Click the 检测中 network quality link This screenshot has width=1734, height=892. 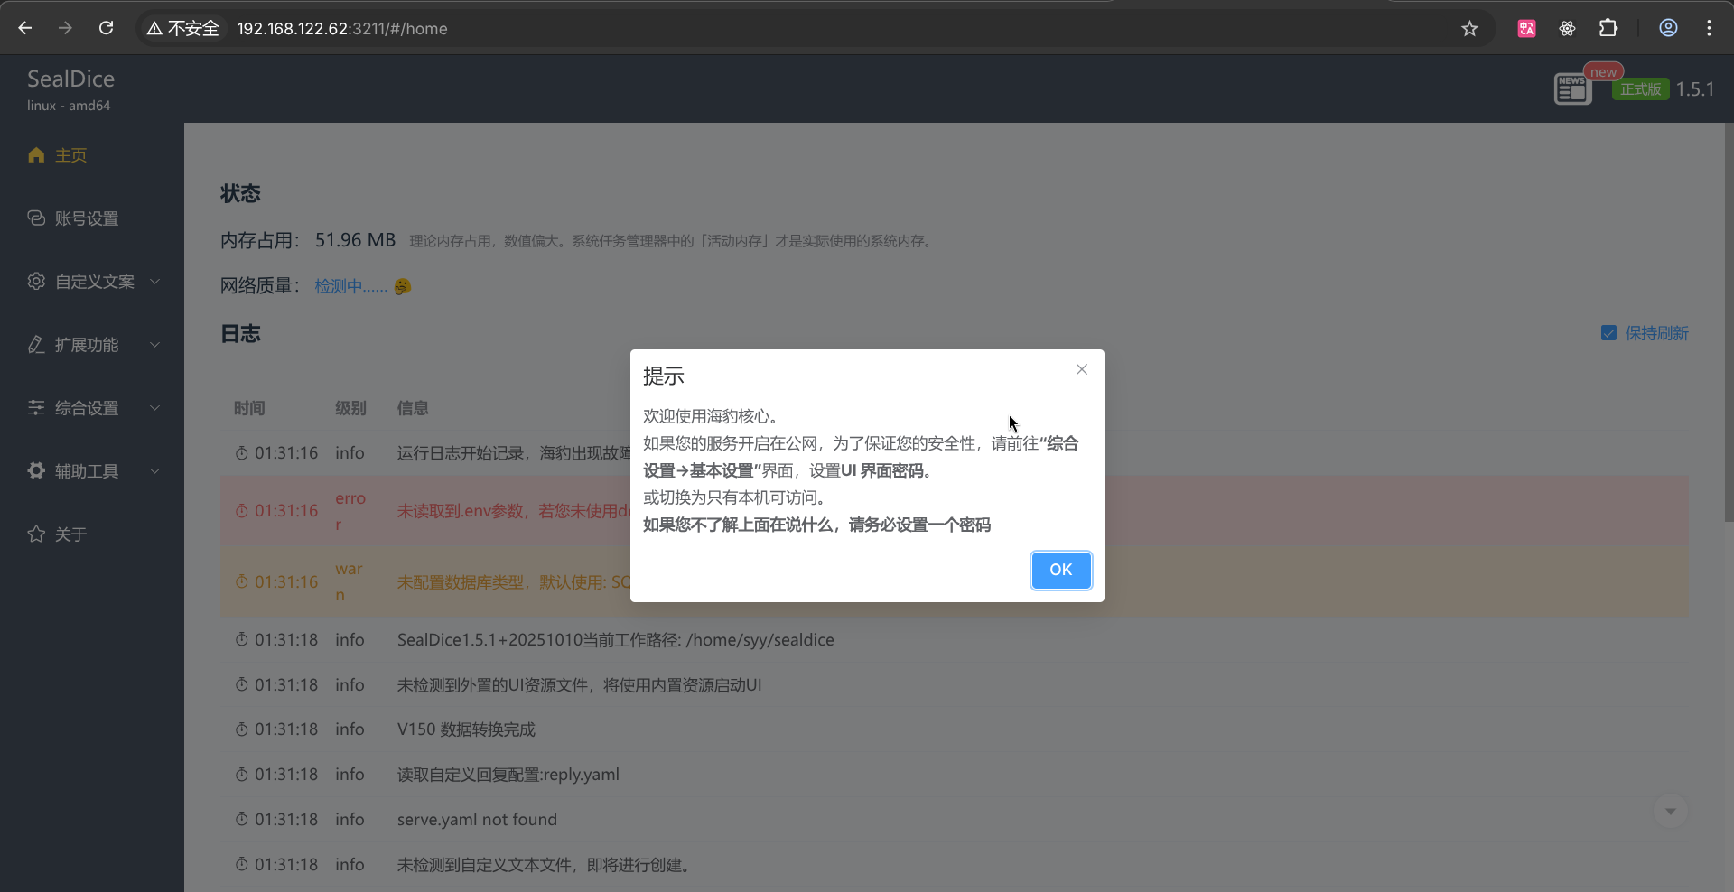pos(350,286)
